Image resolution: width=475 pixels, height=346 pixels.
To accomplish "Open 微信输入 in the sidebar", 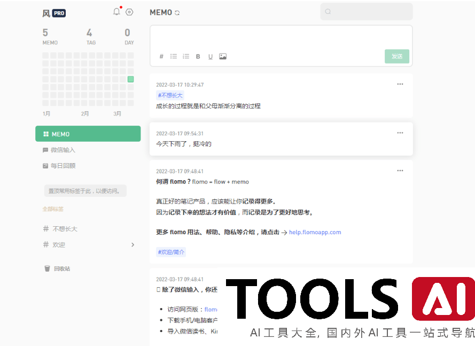I will tap(63, 150).
